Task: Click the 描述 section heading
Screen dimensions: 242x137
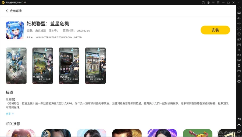Action: (x=10, y=92)
